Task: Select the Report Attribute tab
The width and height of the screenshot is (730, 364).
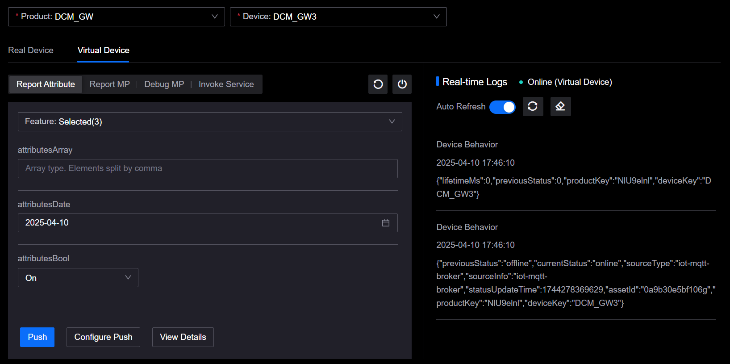Action: [46, 84]
